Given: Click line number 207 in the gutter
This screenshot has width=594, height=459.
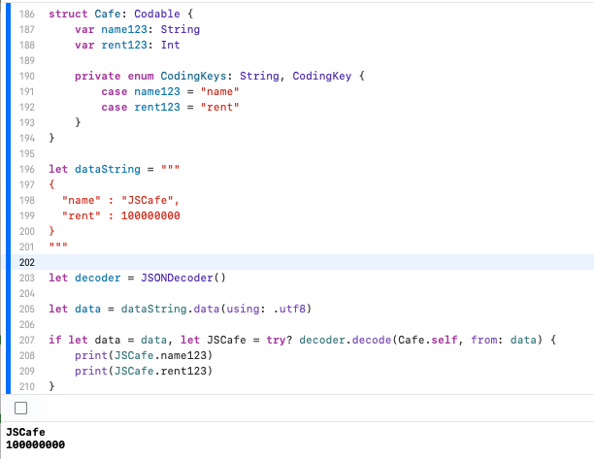Looking at the screenshot, I should (27, 340).
